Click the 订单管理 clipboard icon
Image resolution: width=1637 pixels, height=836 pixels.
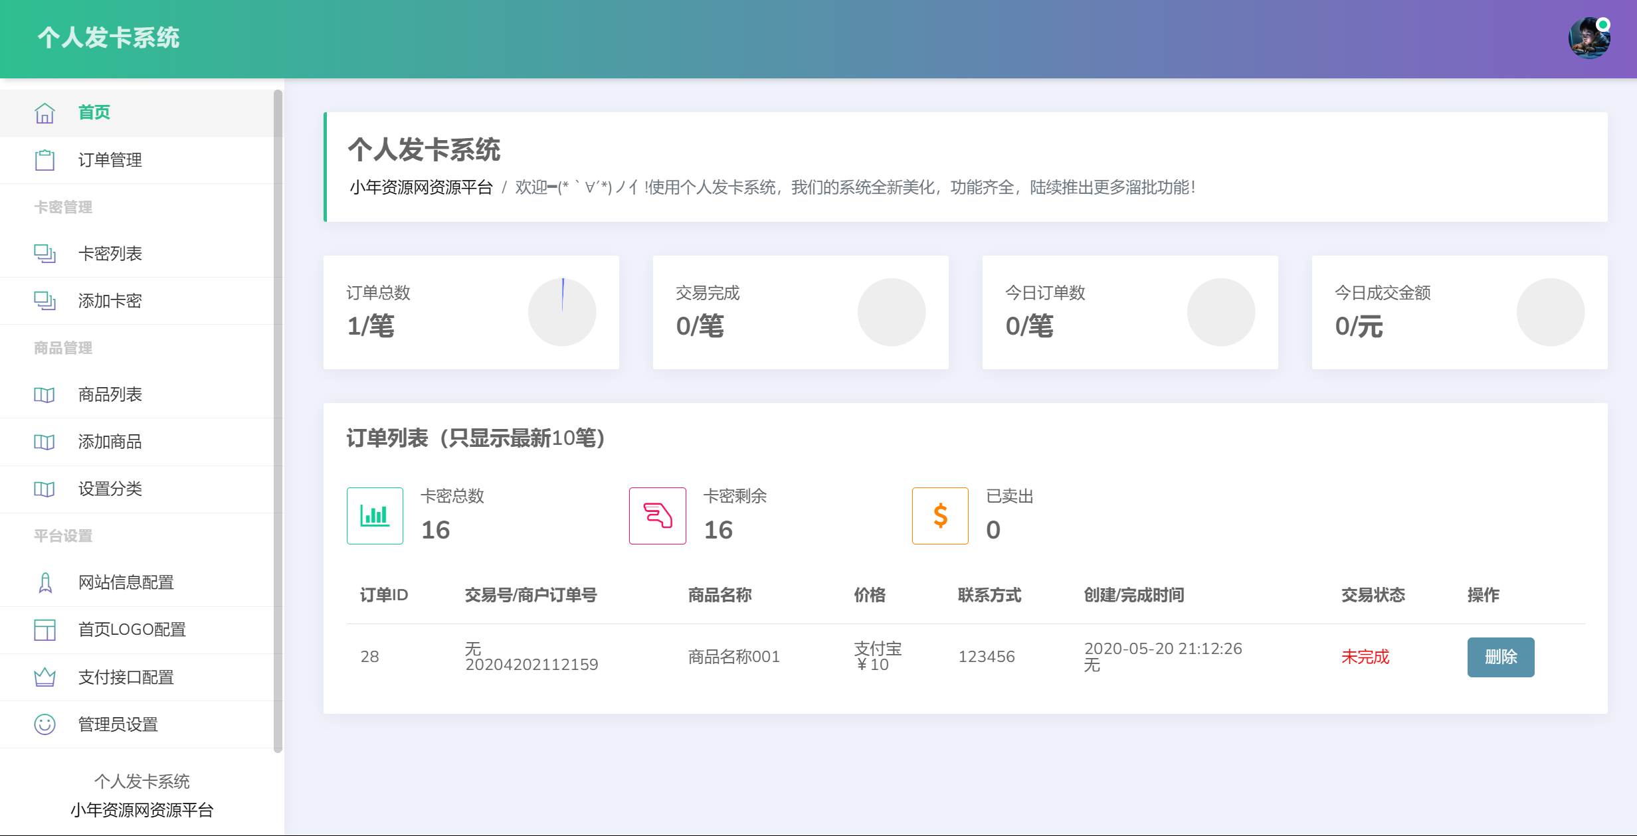(x=44, y=159)
